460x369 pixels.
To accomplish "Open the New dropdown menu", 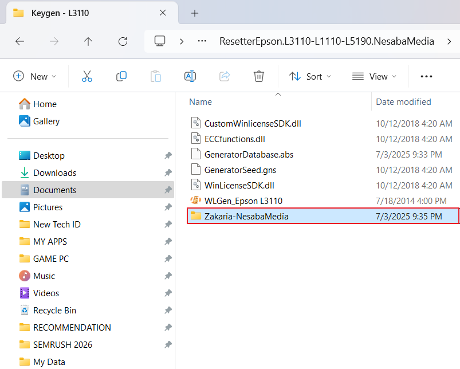I will click(x=35, y=76).
